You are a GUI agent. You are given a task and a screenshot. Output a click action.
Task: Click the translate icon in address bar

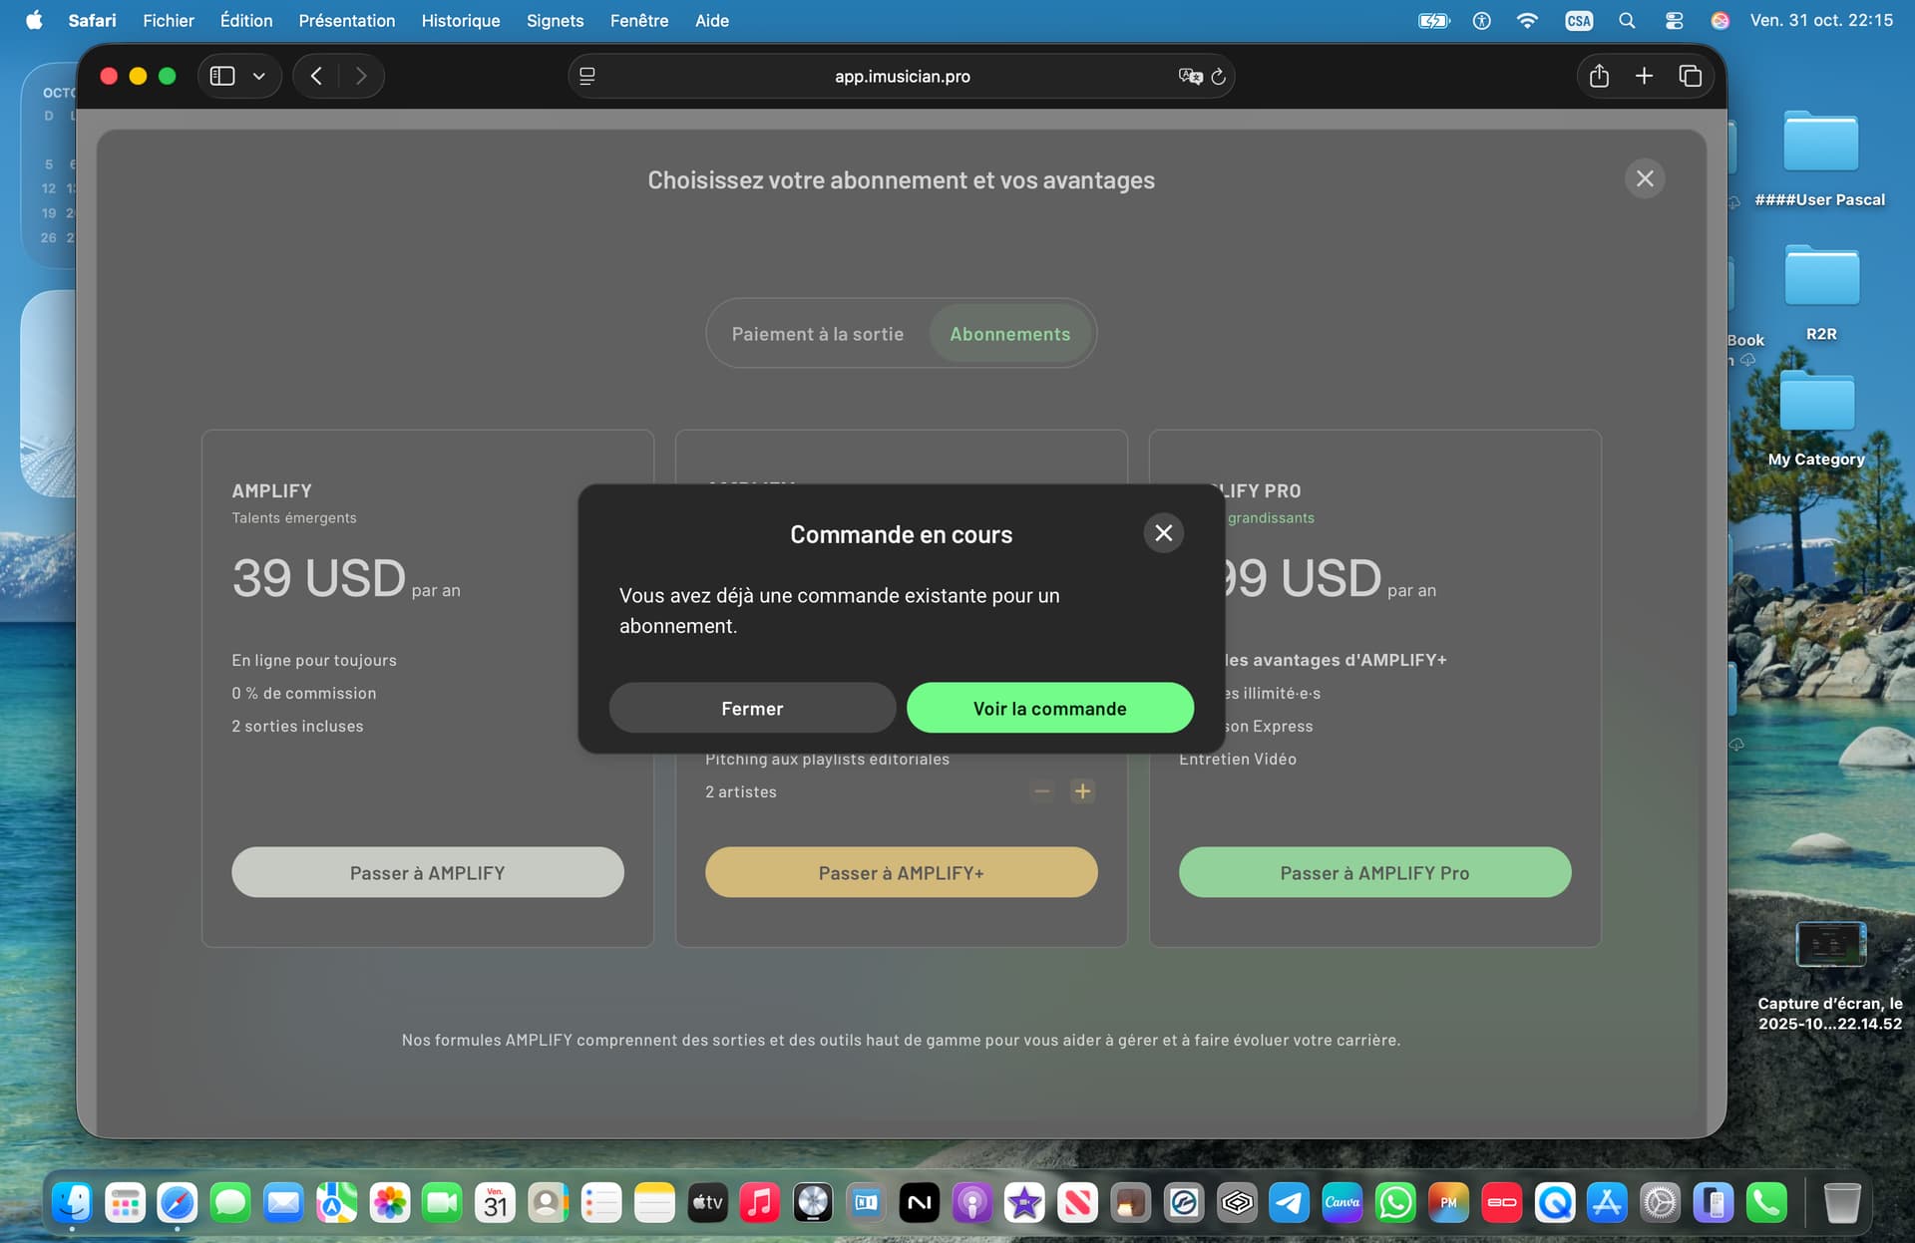1189,77
